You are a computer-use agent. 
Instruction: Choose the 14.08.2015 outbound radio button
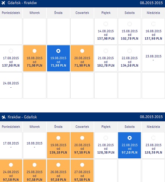click(x=106, y=24)
